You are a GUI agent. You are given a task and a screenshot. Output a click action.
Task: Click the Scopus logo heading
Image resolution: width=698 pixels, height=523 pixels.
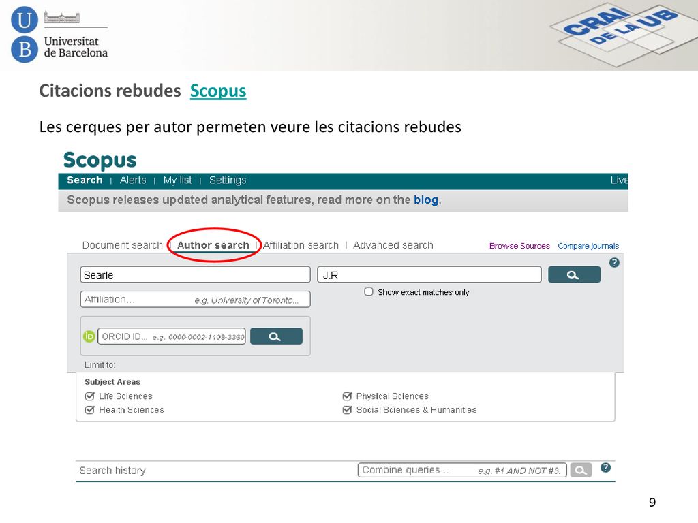[x=100, y=160]
